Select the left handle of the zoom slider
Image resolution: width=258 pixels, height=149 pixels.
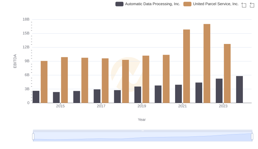coord(33,137)
